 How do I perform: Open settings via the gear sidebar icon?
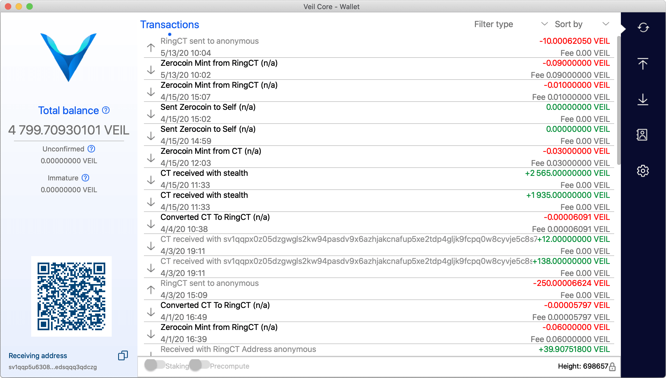click(x=643, y=171)
